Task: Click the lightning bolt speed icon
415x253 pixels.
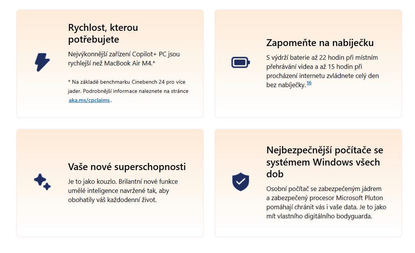Action: (x=42, y=62)
